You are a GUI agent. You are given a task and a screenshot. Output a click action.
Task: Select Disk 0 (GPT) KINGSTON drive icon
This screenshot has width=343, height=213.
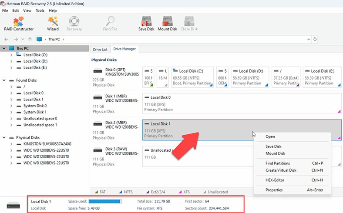point(98,71)
